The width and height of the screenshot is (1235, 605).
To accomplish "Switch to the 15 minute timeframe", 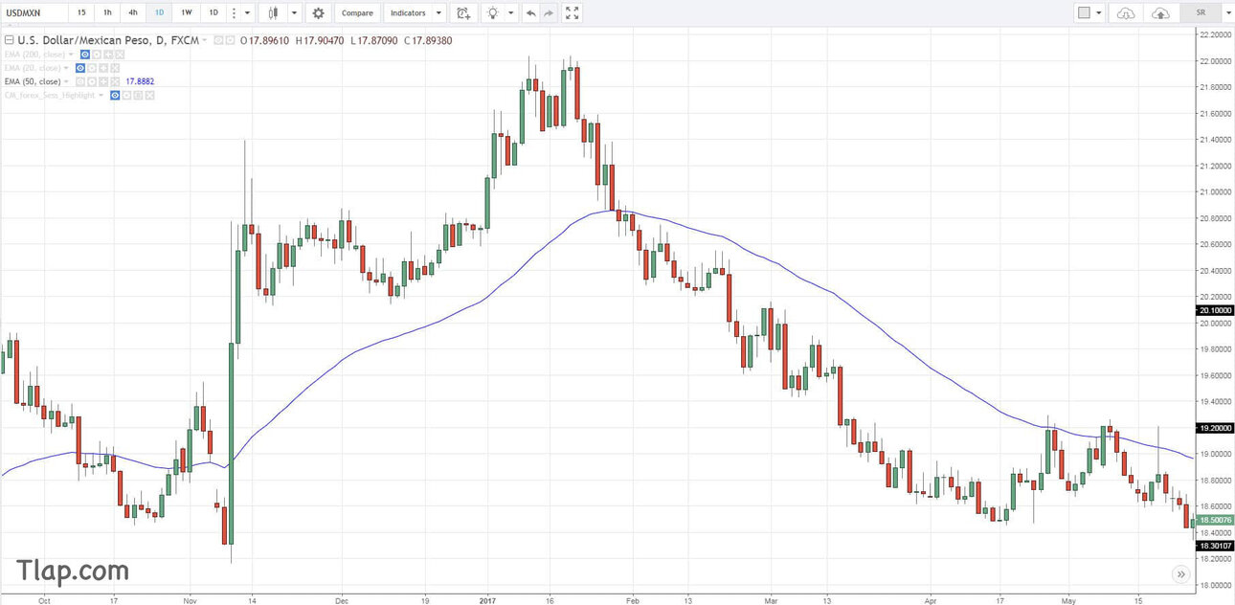I will [x=81, y=13].
